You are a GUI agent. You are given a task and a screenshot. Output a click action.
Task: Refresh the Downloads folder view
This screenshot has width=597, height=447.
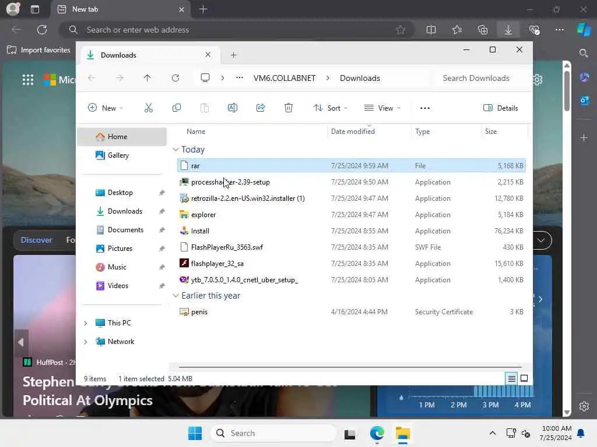pos(175,78)
